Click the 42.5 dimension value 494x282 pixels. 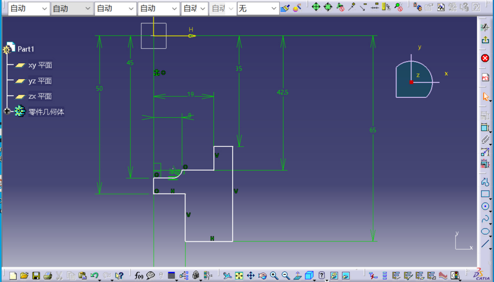pos(282,92)
